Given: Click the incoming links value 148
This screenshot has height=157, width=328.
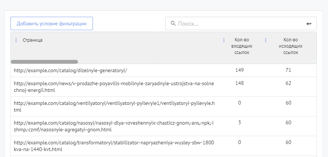Looking at the screenshot, I should point(240,83).
